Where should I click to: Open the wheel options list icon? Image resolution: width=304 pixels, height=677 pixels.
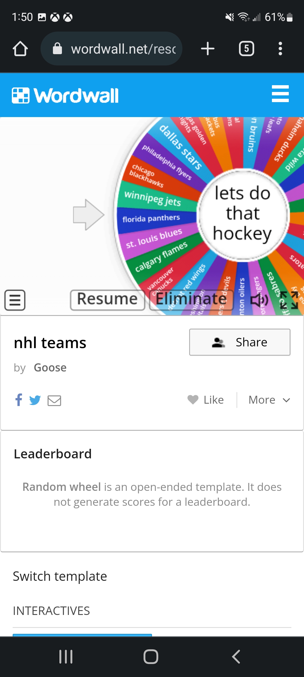pos(15,300)
